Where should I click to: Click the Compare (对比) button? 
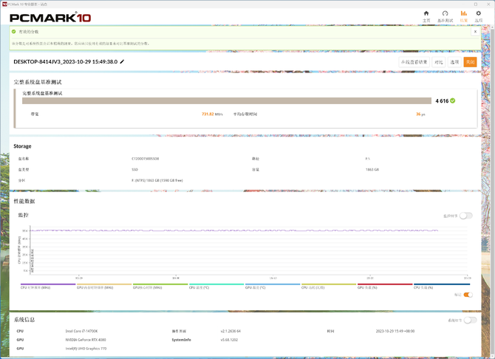[x=439, y=62]
